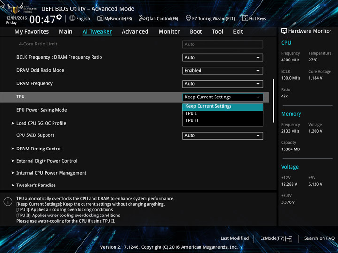Click the globe language icon
Screen dimensions: 338x253
[72, 19]
